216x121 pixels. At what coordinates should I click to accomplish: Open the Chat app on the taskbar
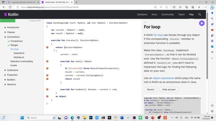click(x=66, y=118)
